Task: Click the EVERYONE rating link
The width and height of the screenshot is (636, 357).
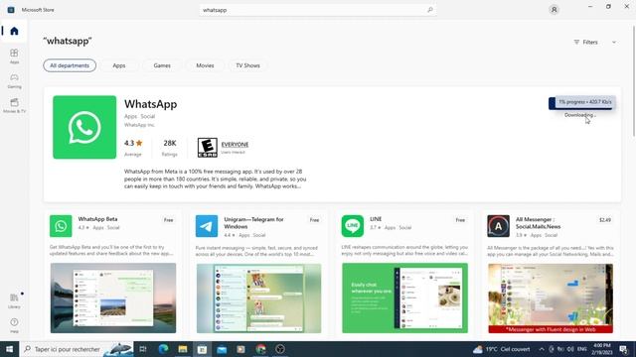Action: pyautogui.click(x=235, y=145)
